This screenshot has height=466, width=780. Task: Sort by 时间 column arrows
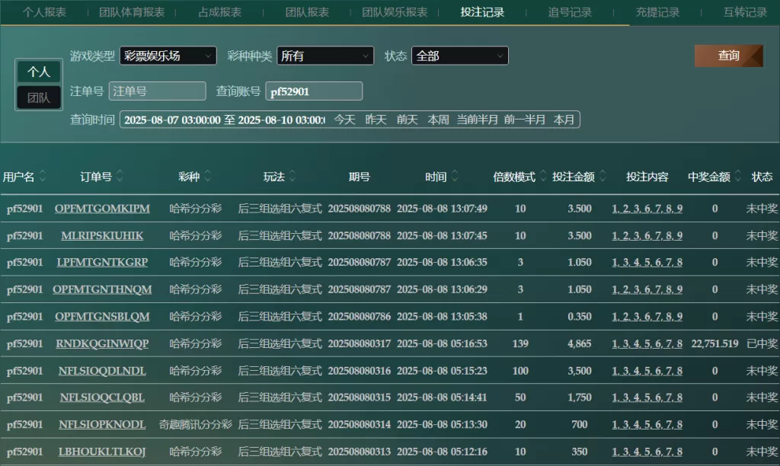click(454, 176)
